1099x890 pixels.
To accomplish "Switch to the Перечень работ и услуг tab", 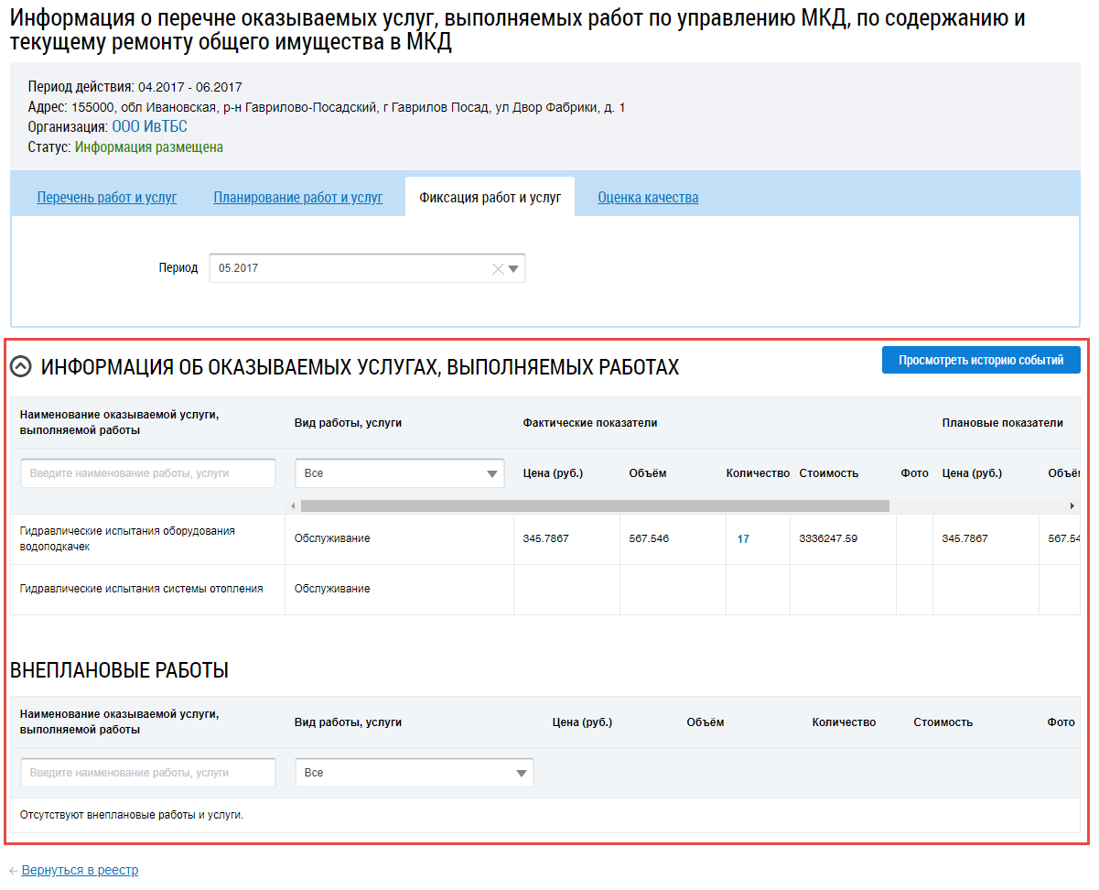I will pyautogui.click(x=107, y=197).
